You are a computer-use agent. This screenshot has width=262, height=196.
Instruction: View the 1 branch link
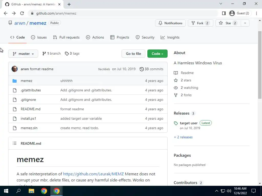point(51,54)
